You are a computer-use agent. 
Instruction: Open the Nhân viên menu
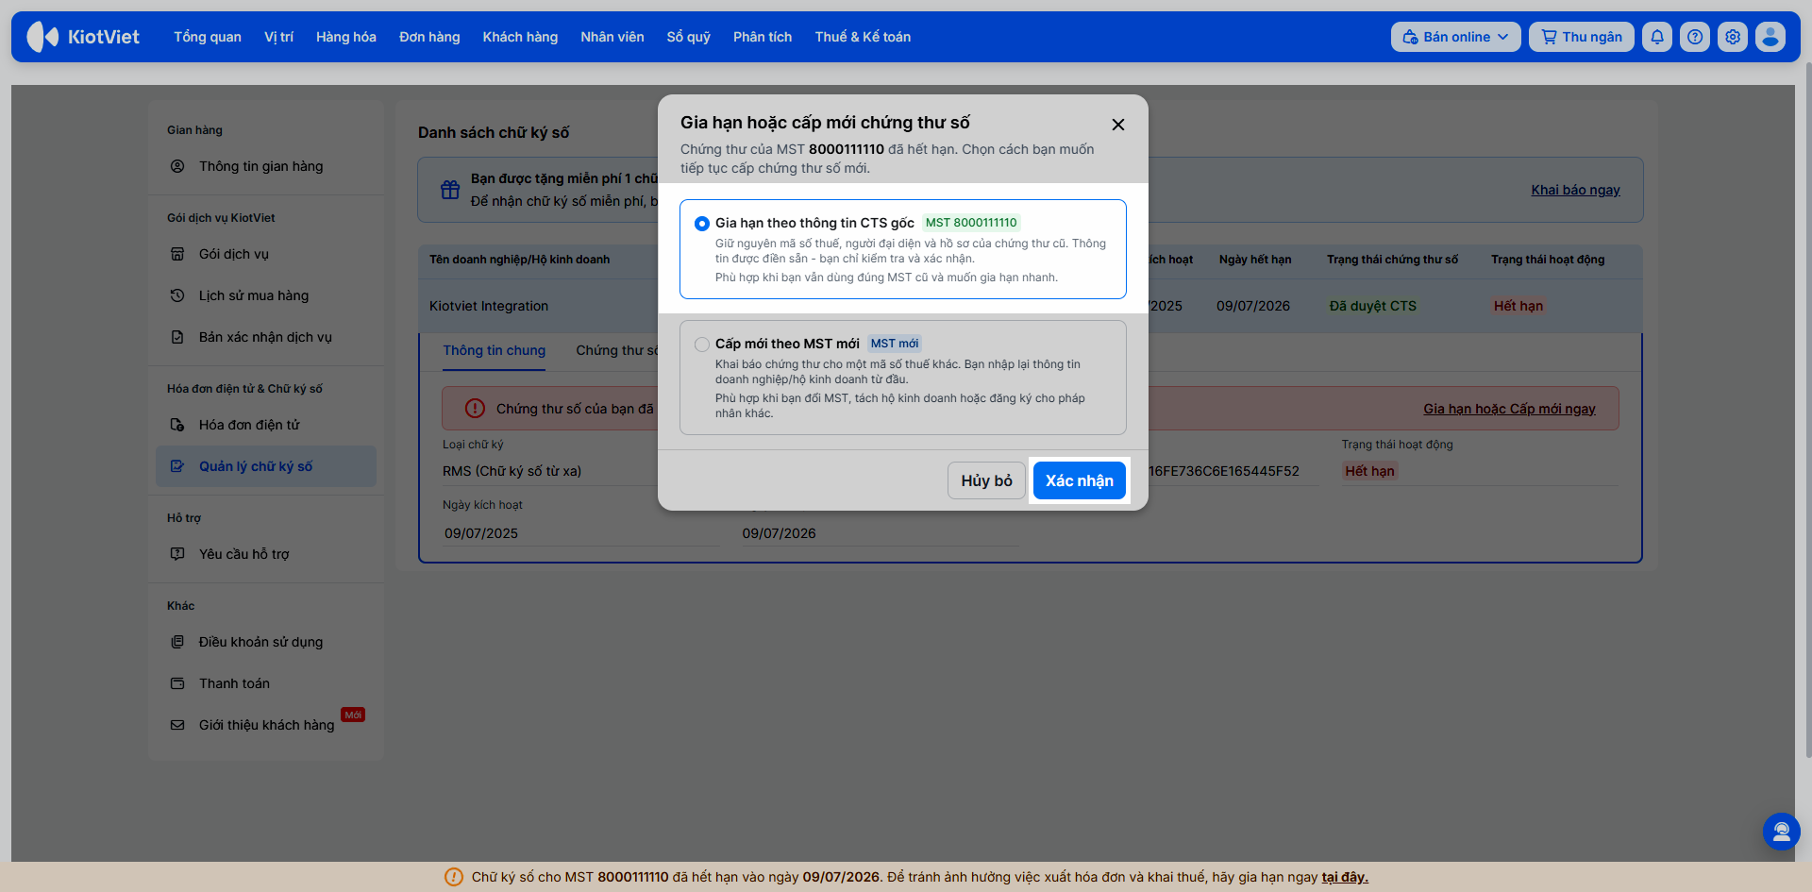coord(612,37)
